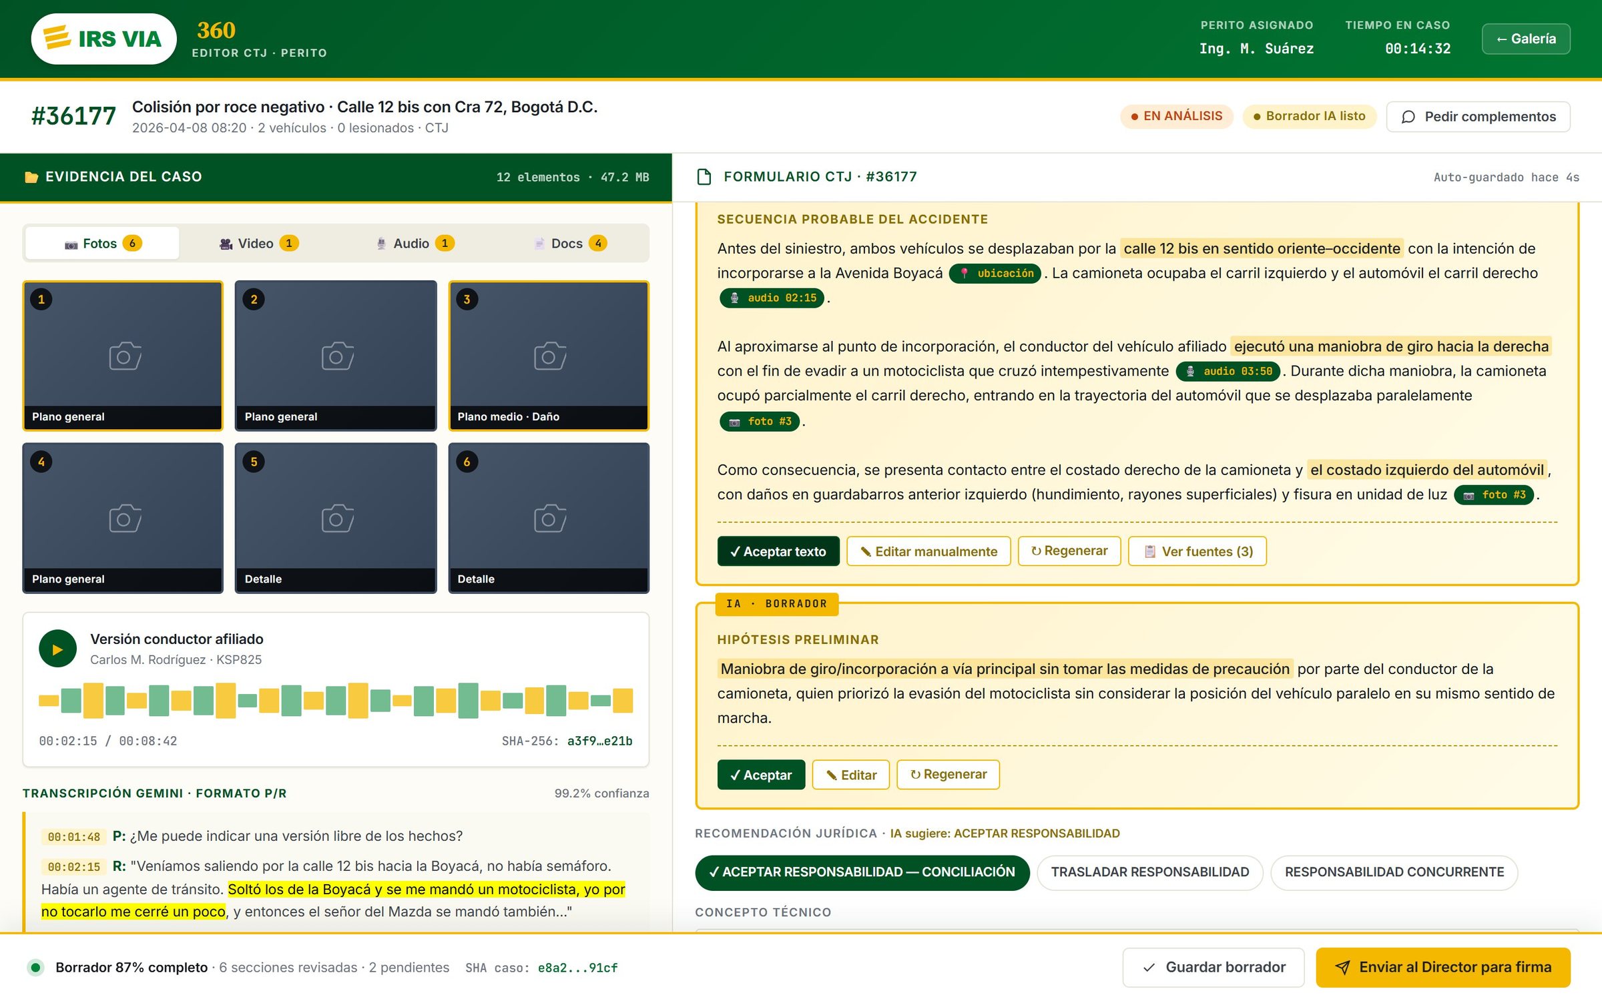Go back to Galería
This screenshot has height=1001, width=1602.
coord(1525,39)
